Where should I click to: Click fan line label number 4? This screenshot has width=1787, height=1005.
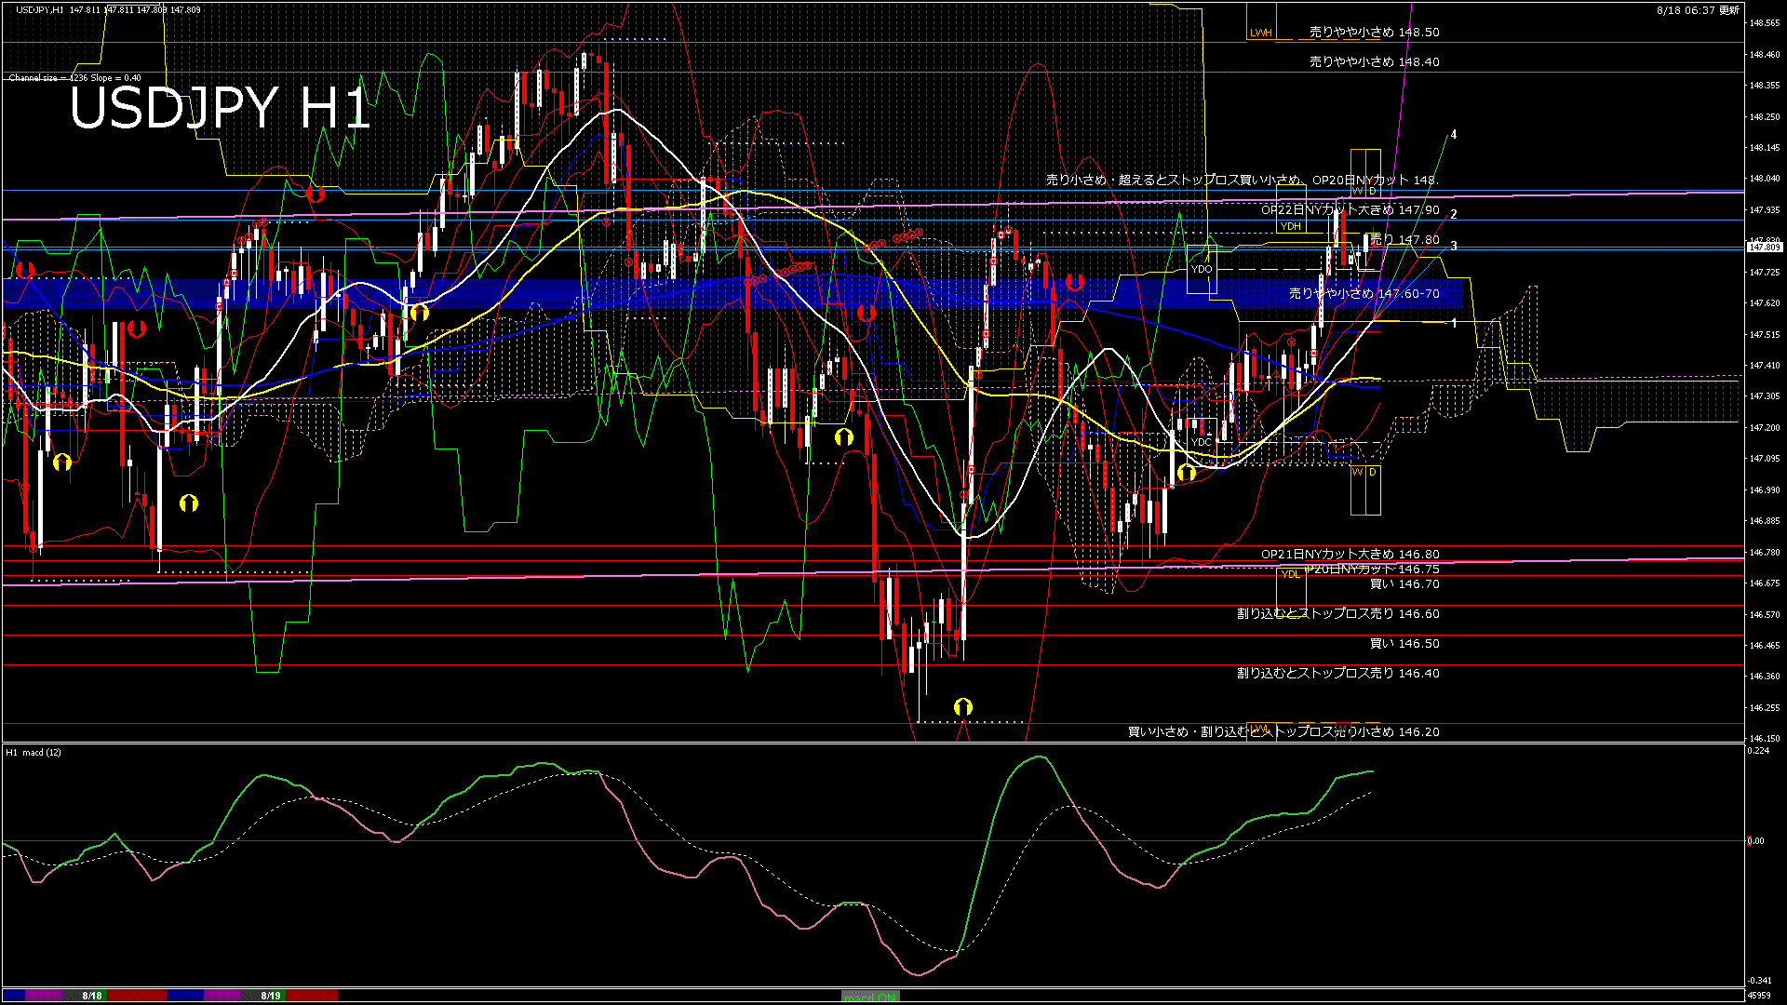(x=1454, y=135)
